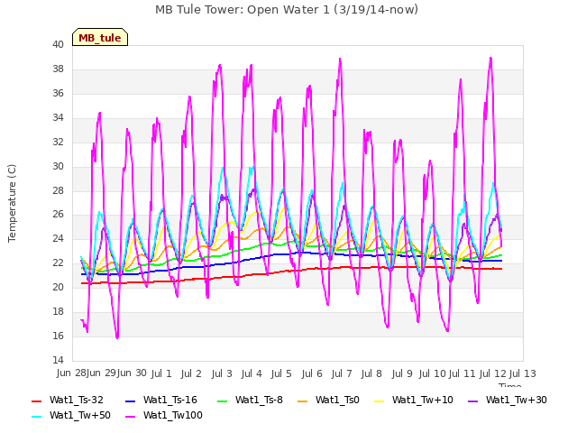Click the 40 y-axis tick label

(58, 44)
